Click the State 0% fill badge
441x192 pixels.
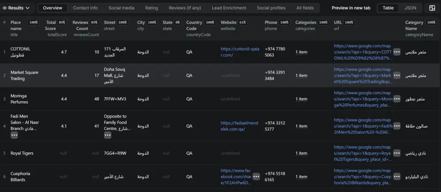coord(177,22)
